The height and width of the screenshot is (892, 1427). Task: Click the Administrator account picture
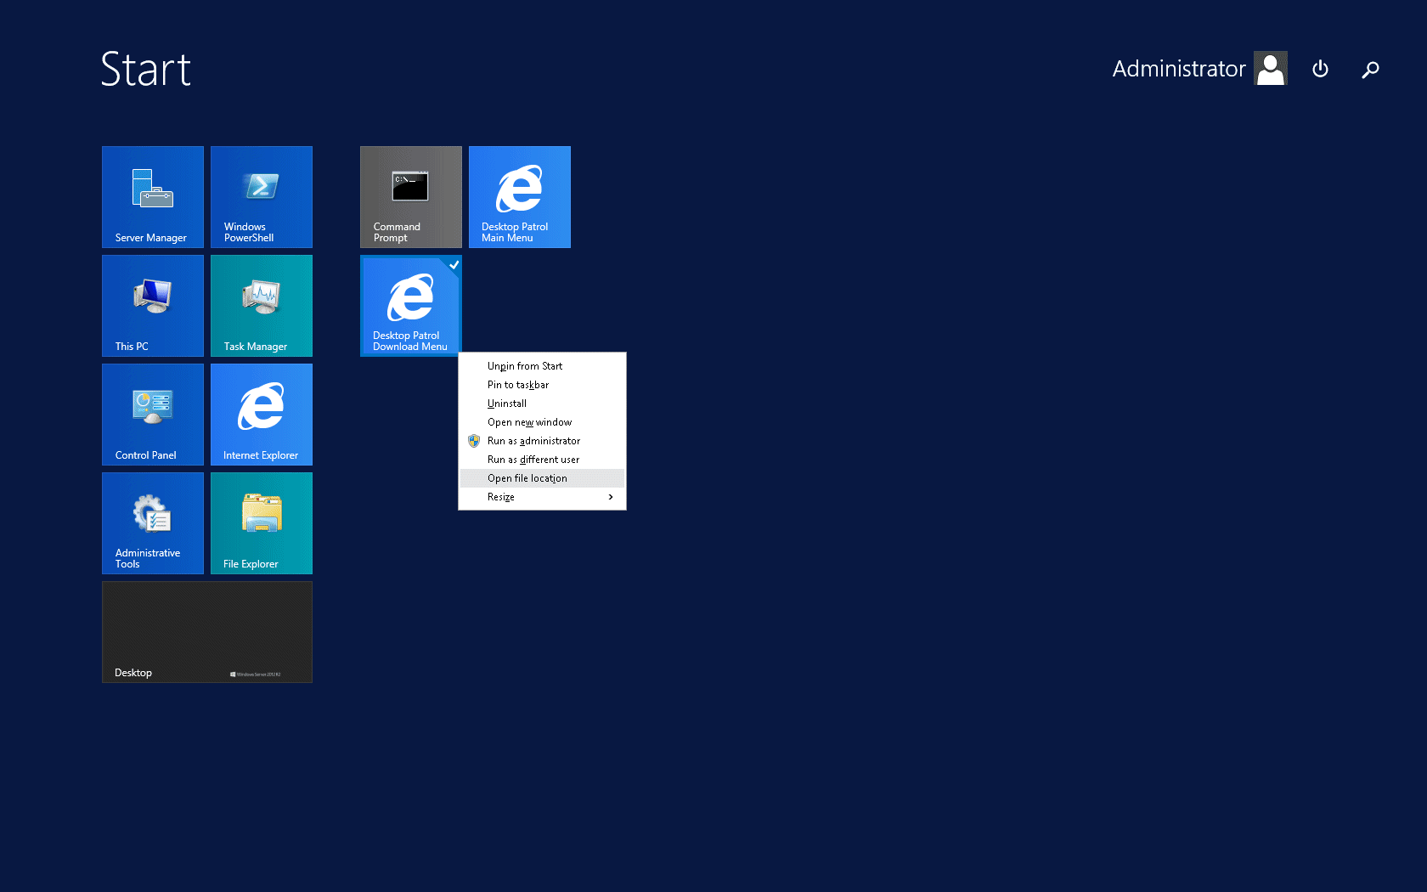1271,68
